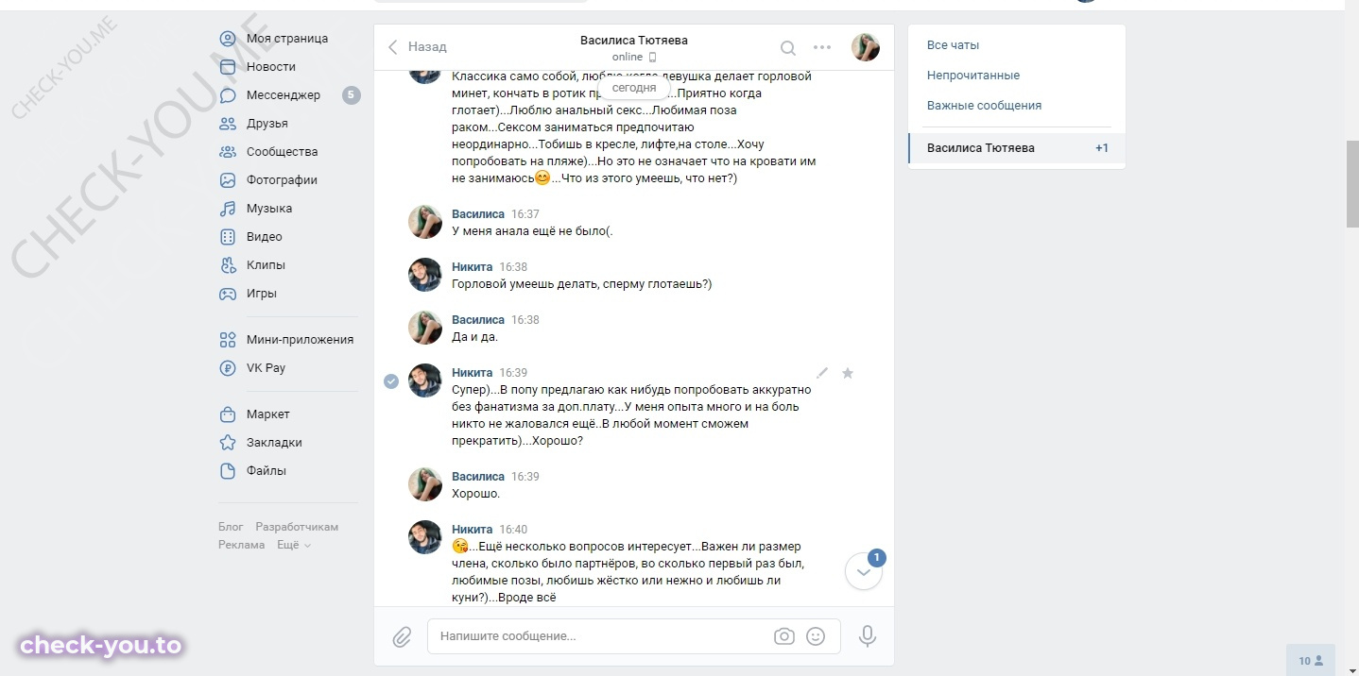Image resolution: width=1359 pixels, height=676 pixels.
Task: Click sender name Никита at 16:38
Action: pyautogui.click(x=473, y=267)
